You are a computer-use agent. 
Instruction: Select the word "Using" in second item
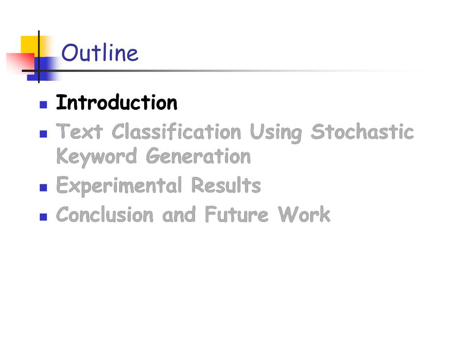coord(276,133)
